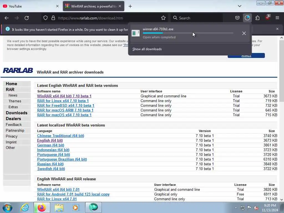Open Windows Media Player taskbar icon
This screenshot has height=213, width=284.
coord(76,207)
